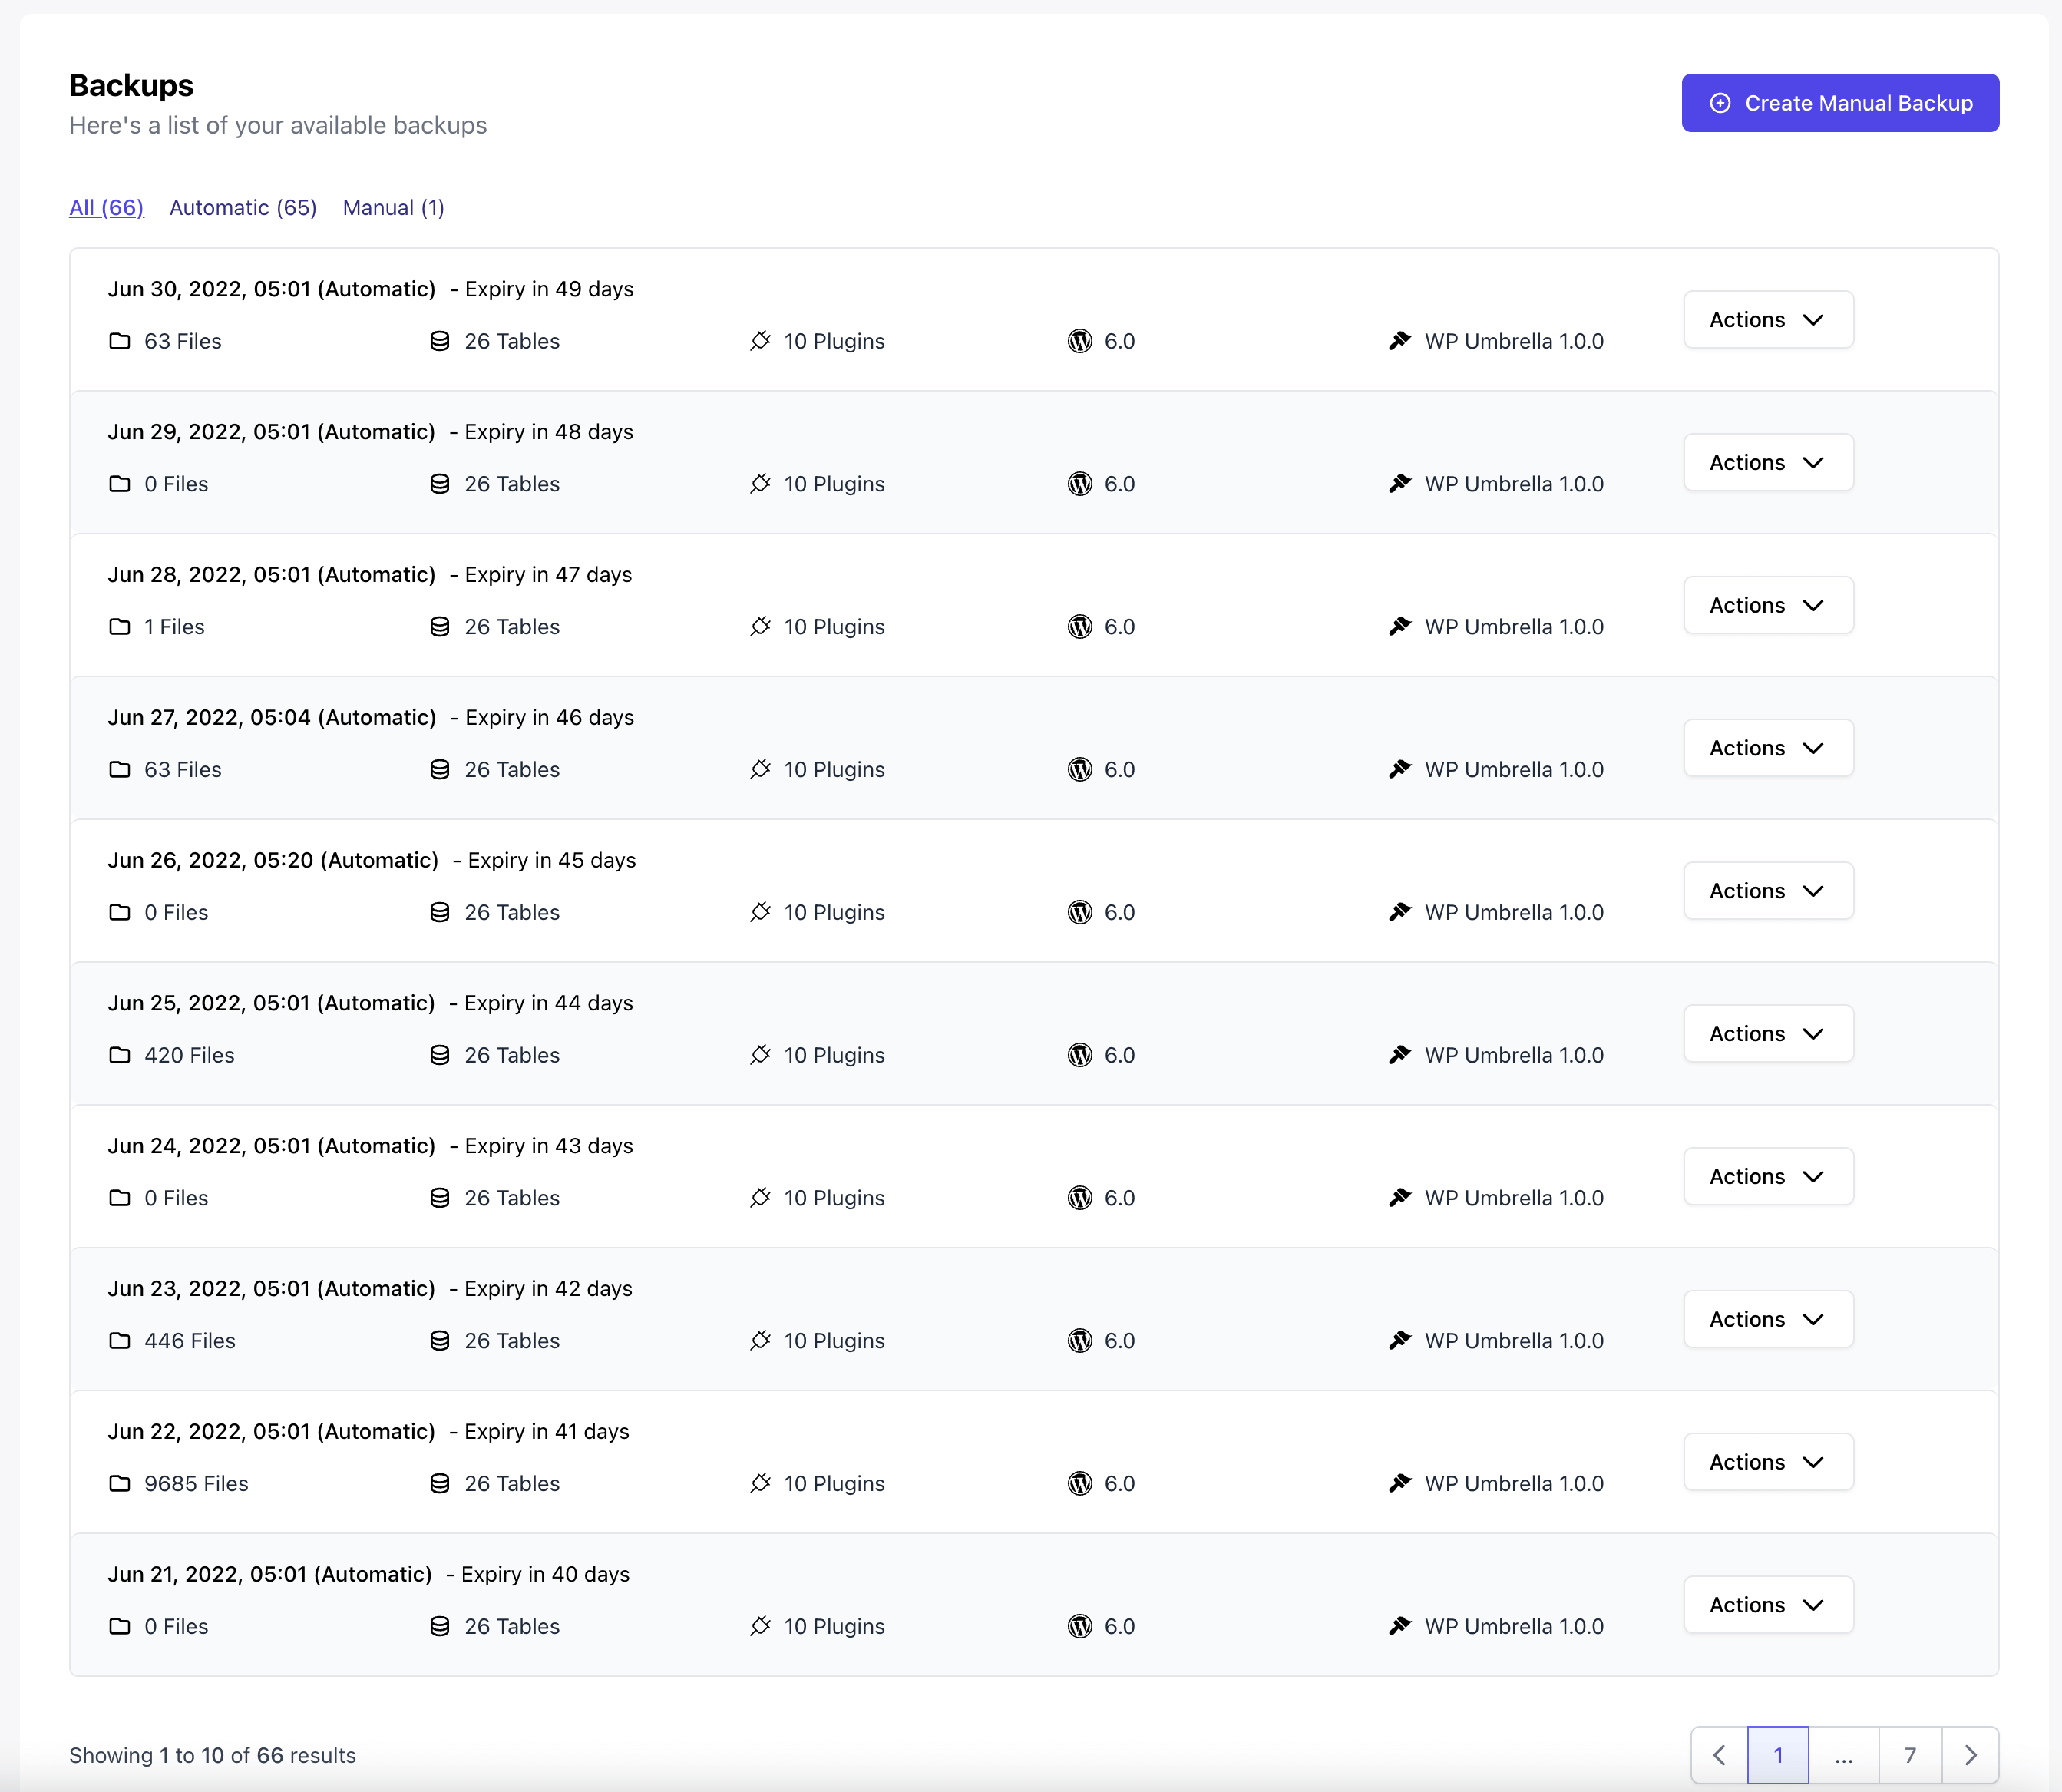Click the WordPress logo beside 6.0 in Jun 27 row

[x=1081, y=769]
